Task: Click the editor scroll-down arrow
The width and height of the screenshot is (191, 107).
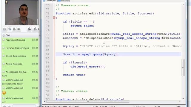Action: (183, 98)
